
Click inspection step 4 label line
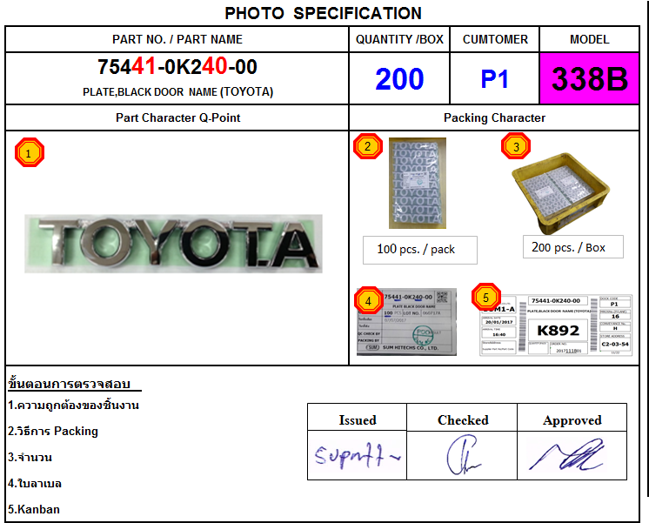tap(35, 483)
